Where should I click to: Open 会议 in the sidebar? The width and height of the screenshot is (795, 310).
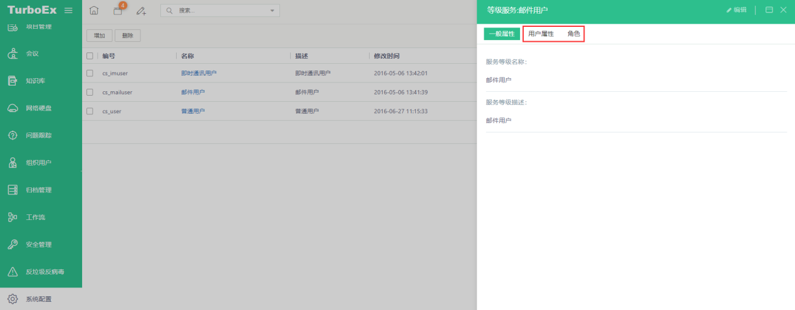pyautogui.click(x=41, y=54)
